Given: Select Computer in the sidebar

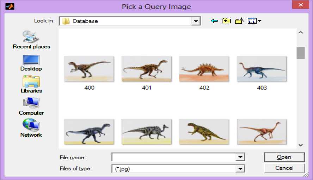Looking at the screenshot, I should [31, 106].
